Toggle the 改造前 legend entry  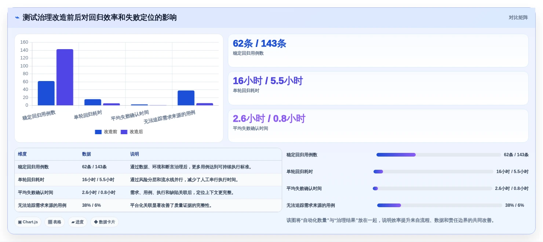coord(106,132)
